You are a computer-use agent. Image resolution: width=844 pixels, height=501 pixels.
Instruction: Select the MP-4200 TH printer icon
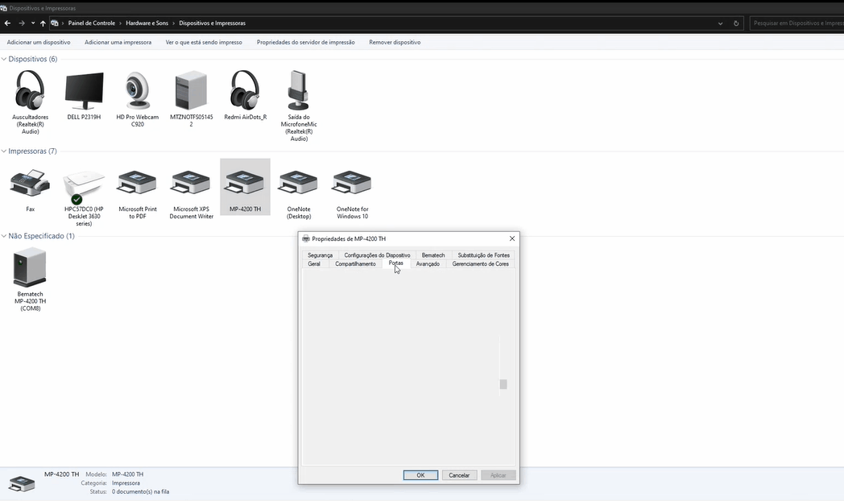(245, 183)
